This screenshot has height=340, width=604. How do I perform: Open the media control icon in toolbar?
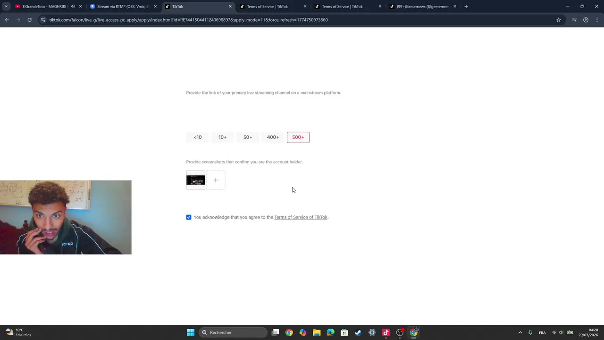click(x=574, y=20)
